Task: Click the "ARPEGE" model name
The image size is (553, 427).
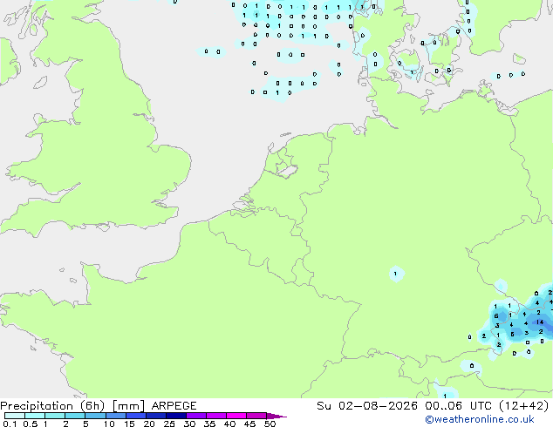Action: [x=174, y=406]
